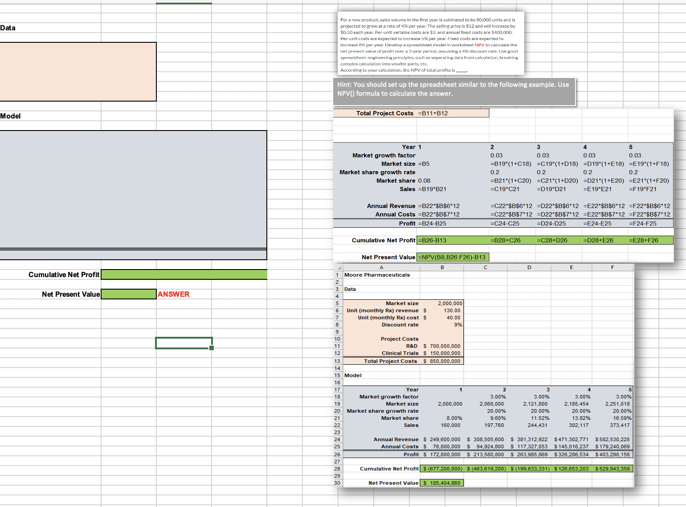Viewport: 686px width, 507px height.
Task: Click the '=B5' Market size formula
Action: point(424,164)
